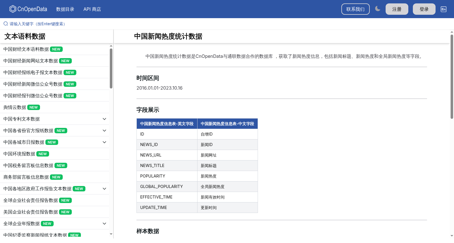
Task: Expand the 全球企业年报数据 chevron
Action: click(104, 224)
